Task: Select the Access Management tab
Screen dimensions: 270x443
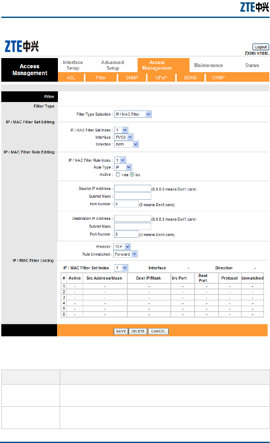Action: coord(157,65)
